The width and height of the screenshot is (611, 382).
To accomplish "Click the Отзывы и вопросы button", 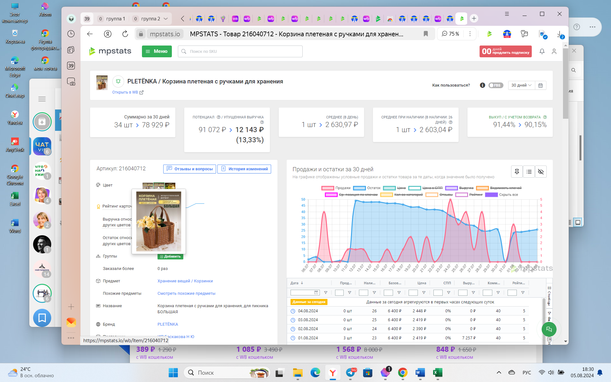I will 190,169.
